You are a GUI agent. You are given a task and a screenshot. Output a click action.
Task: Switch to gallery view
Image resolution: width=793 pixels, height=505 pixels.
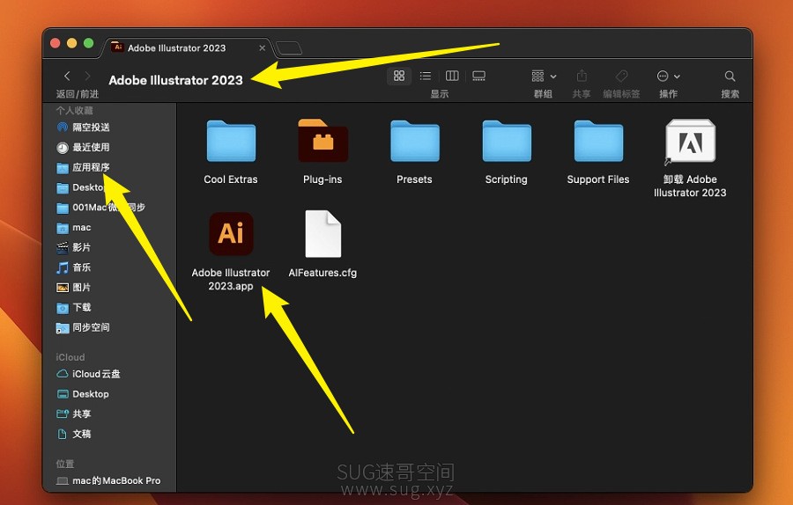click(x=478, y=76)
